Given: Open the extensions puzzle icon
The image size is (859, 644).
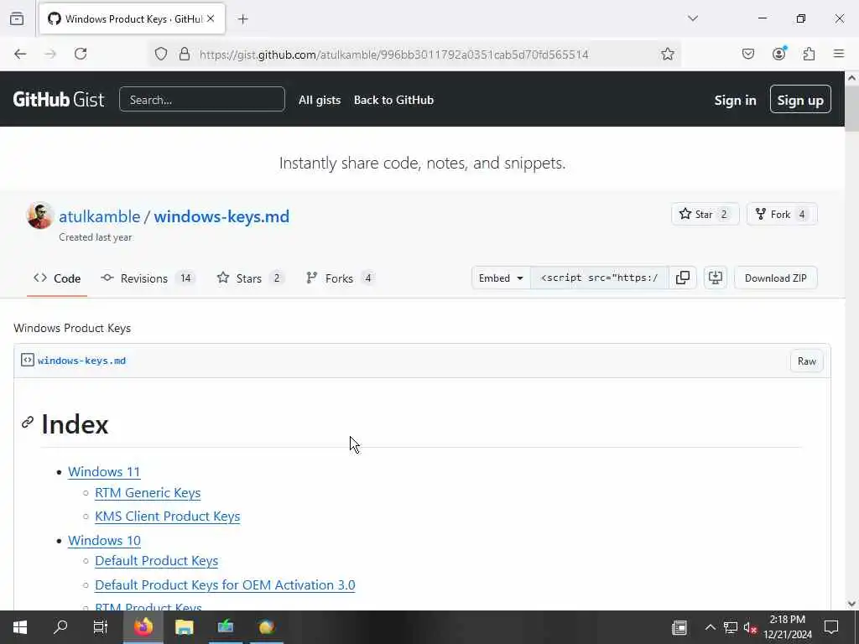Looking at the screenshot, I should click(x=809, y=54).
